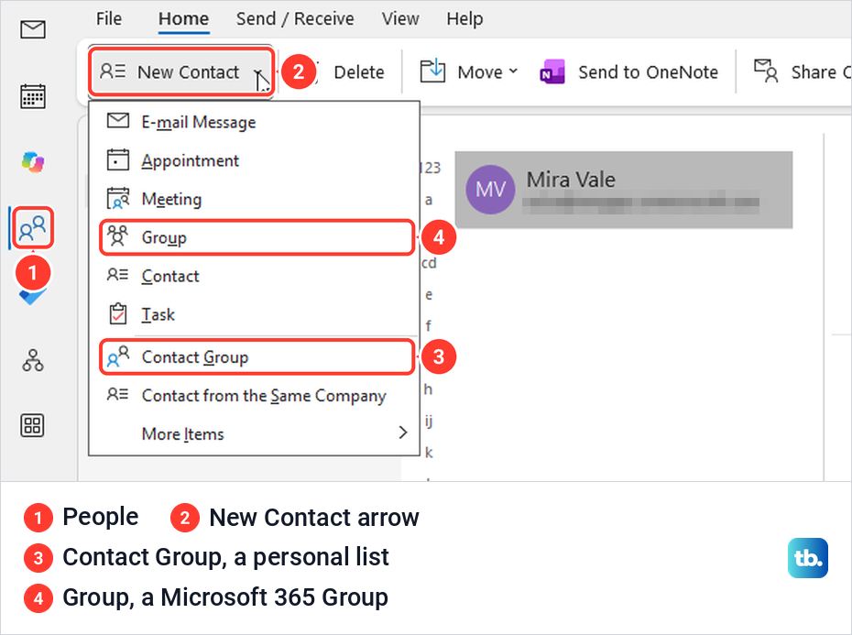Select Contact from the Same Company

pyautogui.click(x=255, y=395)
